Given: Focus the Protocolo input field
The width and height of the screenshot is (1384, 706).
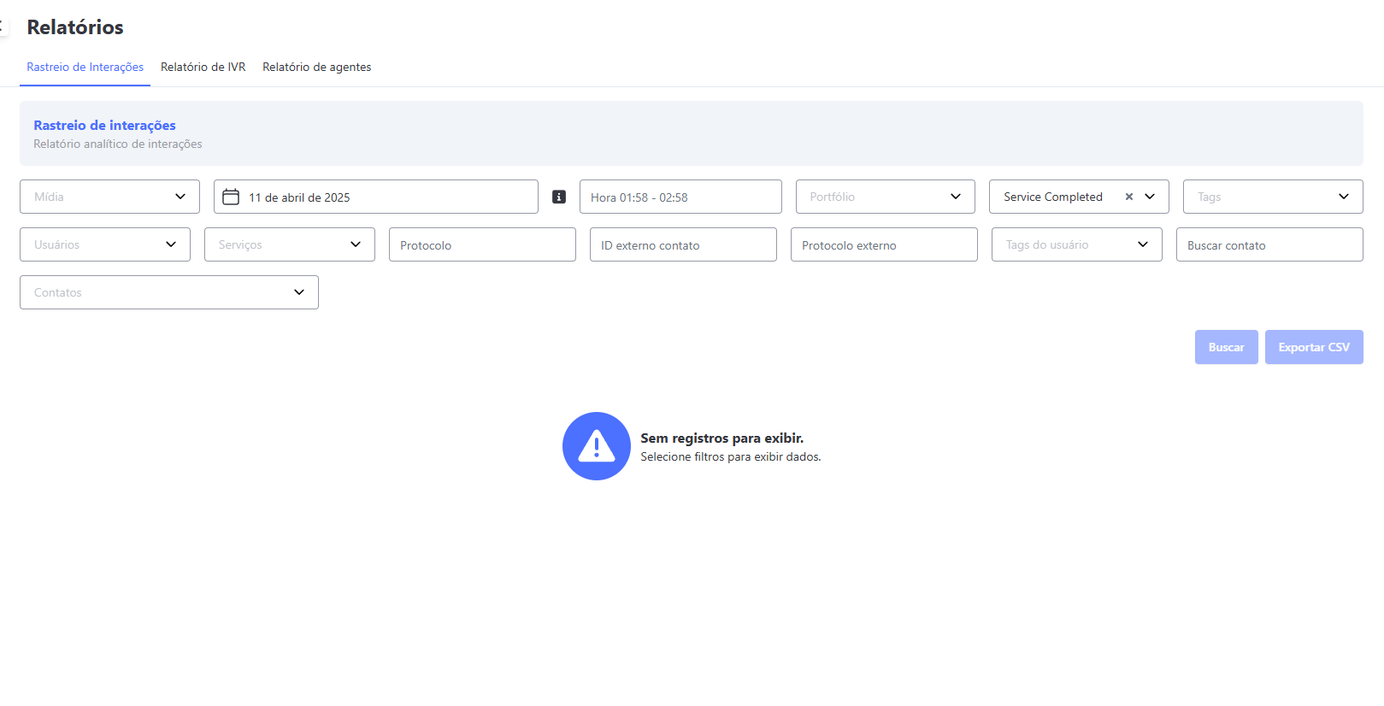Looking at the screenshot, I should coord(482,245).
